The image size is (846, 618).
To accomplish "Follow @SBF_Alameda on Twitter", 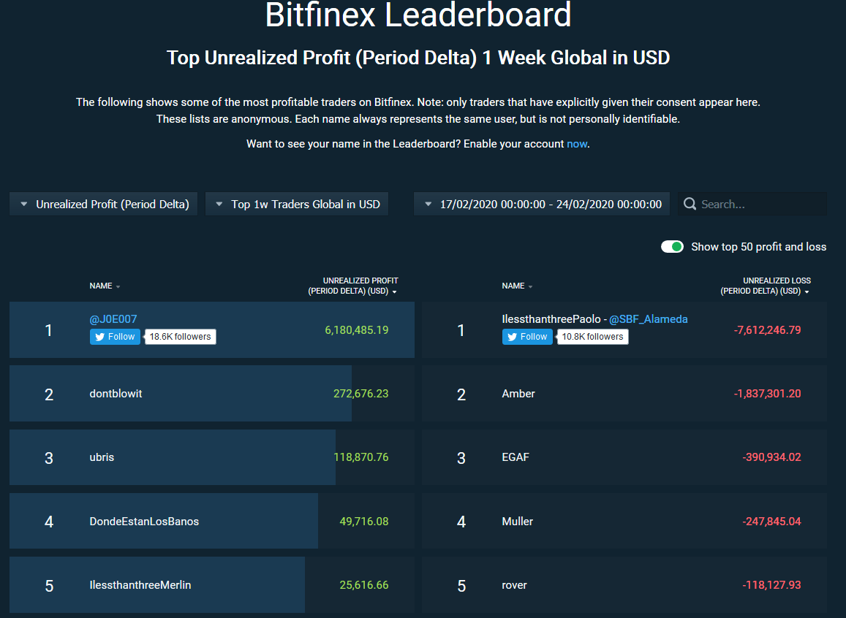I will [527, 337].
